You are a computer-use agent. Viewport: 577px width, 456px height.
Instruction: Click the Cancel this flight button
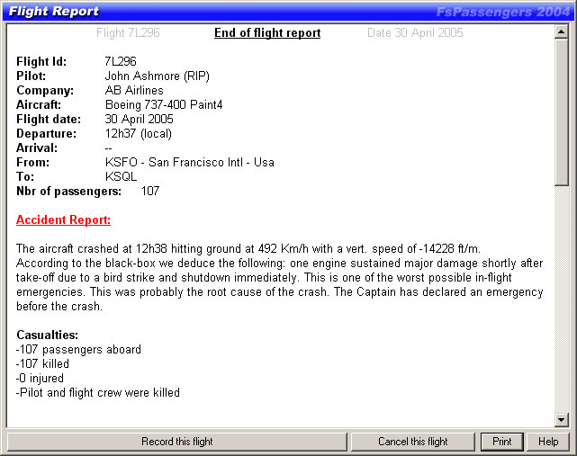413,442
